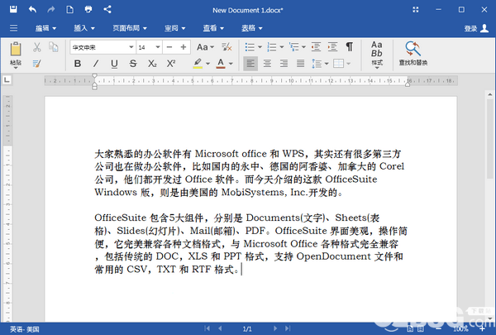Toggle strikethrough formatting
Screen dimensions: 496x335
133,64
